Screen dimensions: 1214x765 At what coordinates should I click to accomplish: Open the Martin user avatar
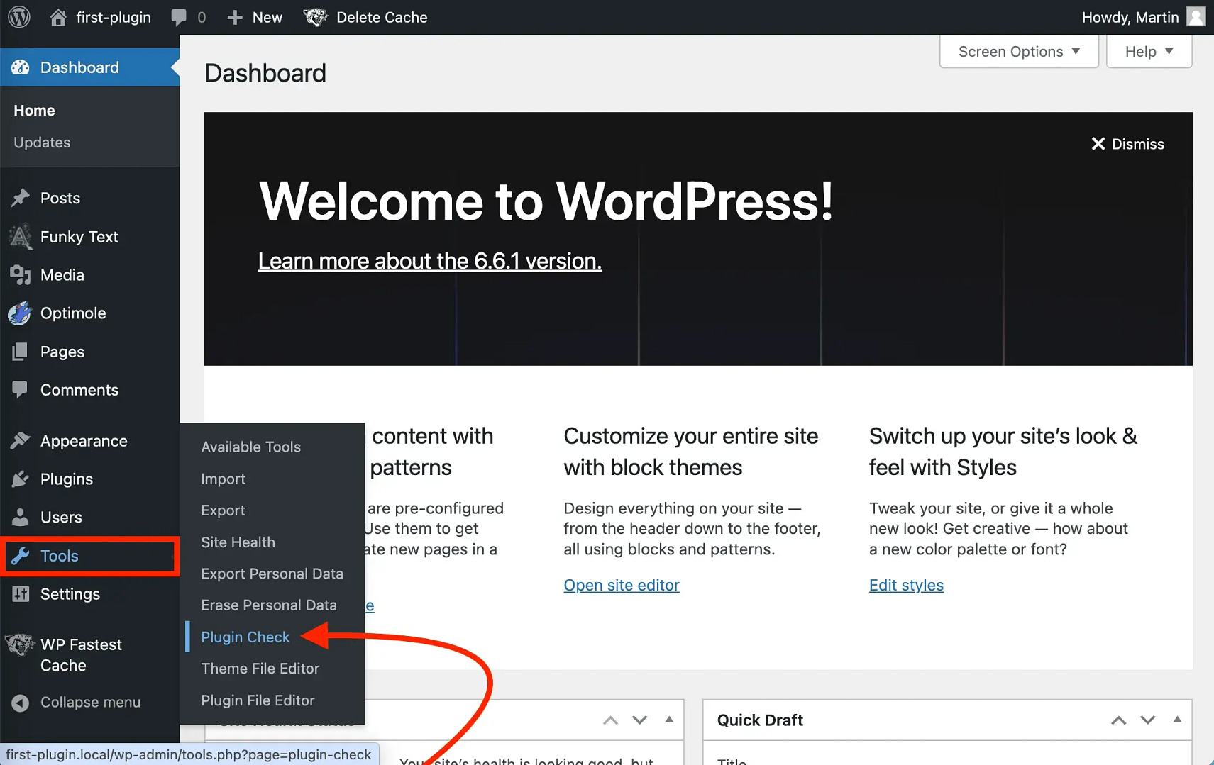point(1196,17)
